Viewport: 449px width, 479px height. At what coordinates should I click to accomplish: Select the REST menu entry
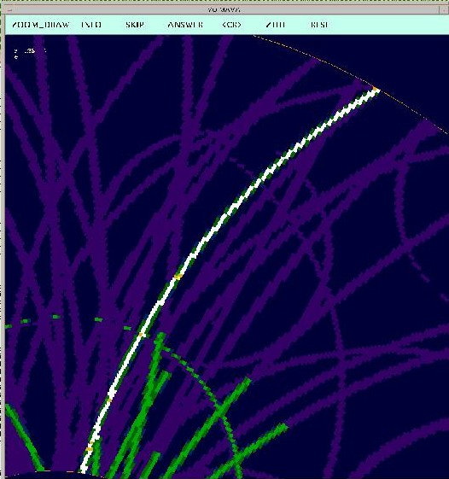[x=319, y=25]
